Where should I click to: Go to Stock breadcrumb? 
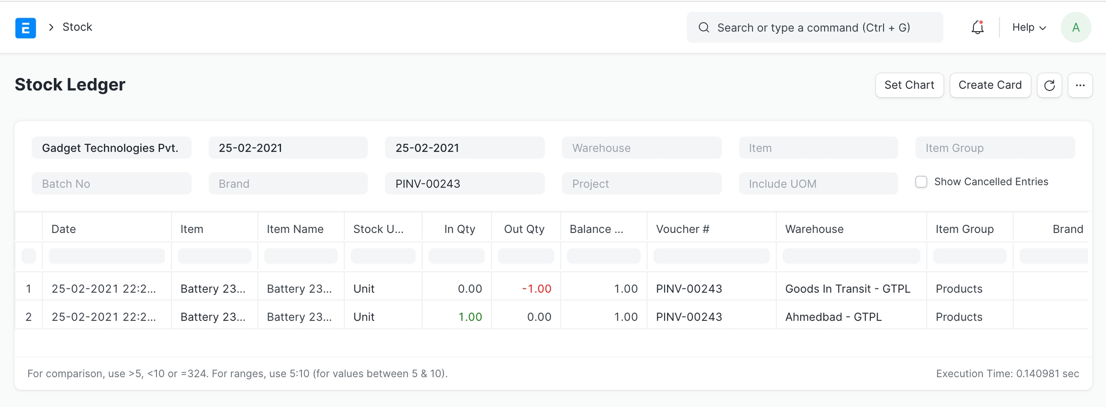pos(77,27)
